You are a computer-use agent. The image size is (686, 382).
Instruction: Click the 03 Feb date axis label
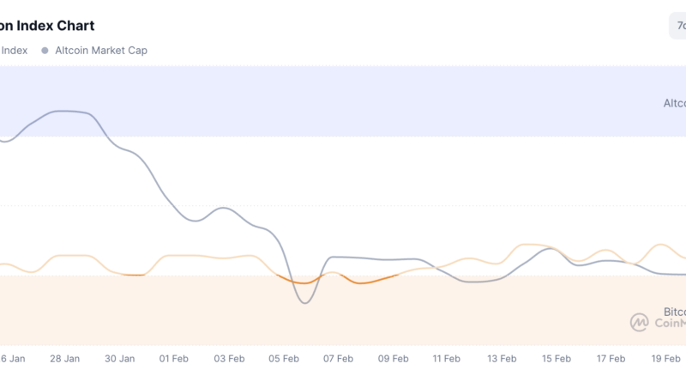pos(229,358)
